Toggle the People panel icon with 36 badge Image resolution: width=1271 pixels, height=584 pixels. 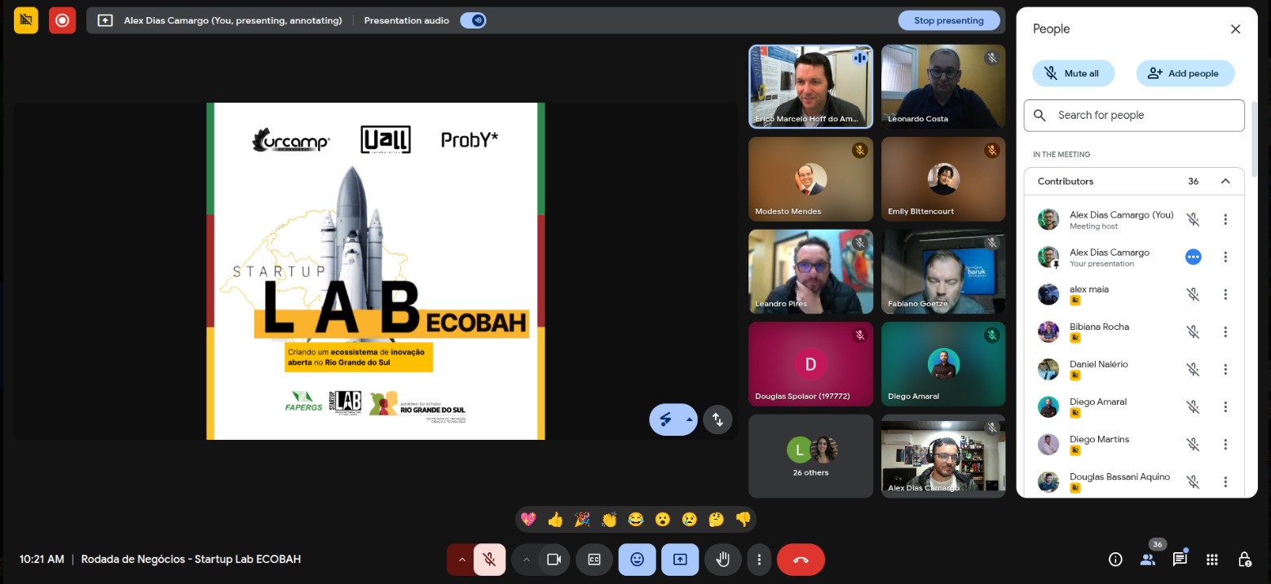1148,559
